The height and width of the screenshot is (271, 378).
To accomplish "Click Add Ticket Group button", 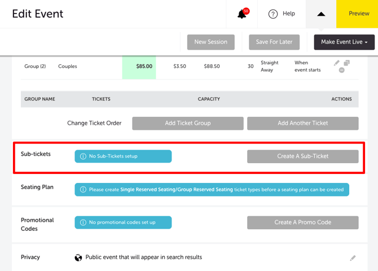I will (x=188, y=123).
